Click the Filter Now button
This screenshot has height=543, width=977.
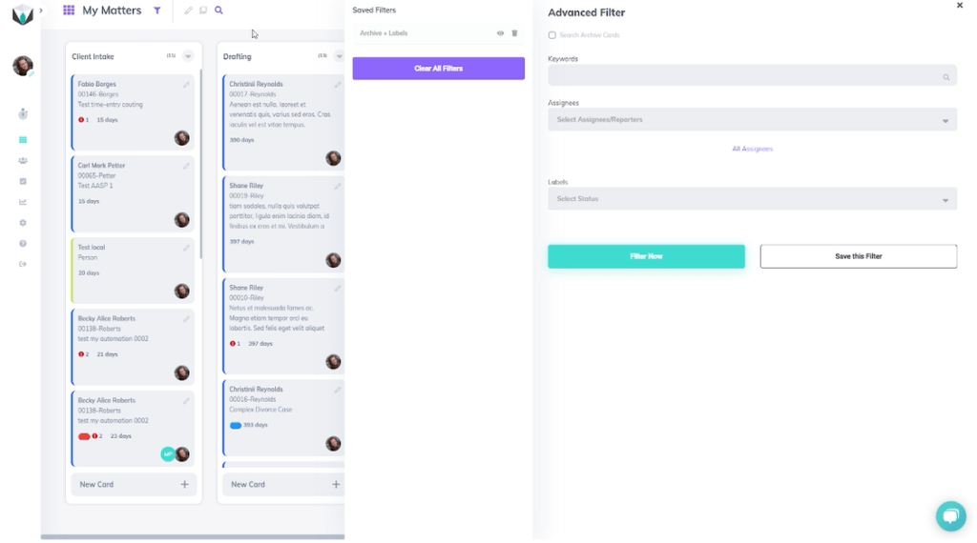646,256
